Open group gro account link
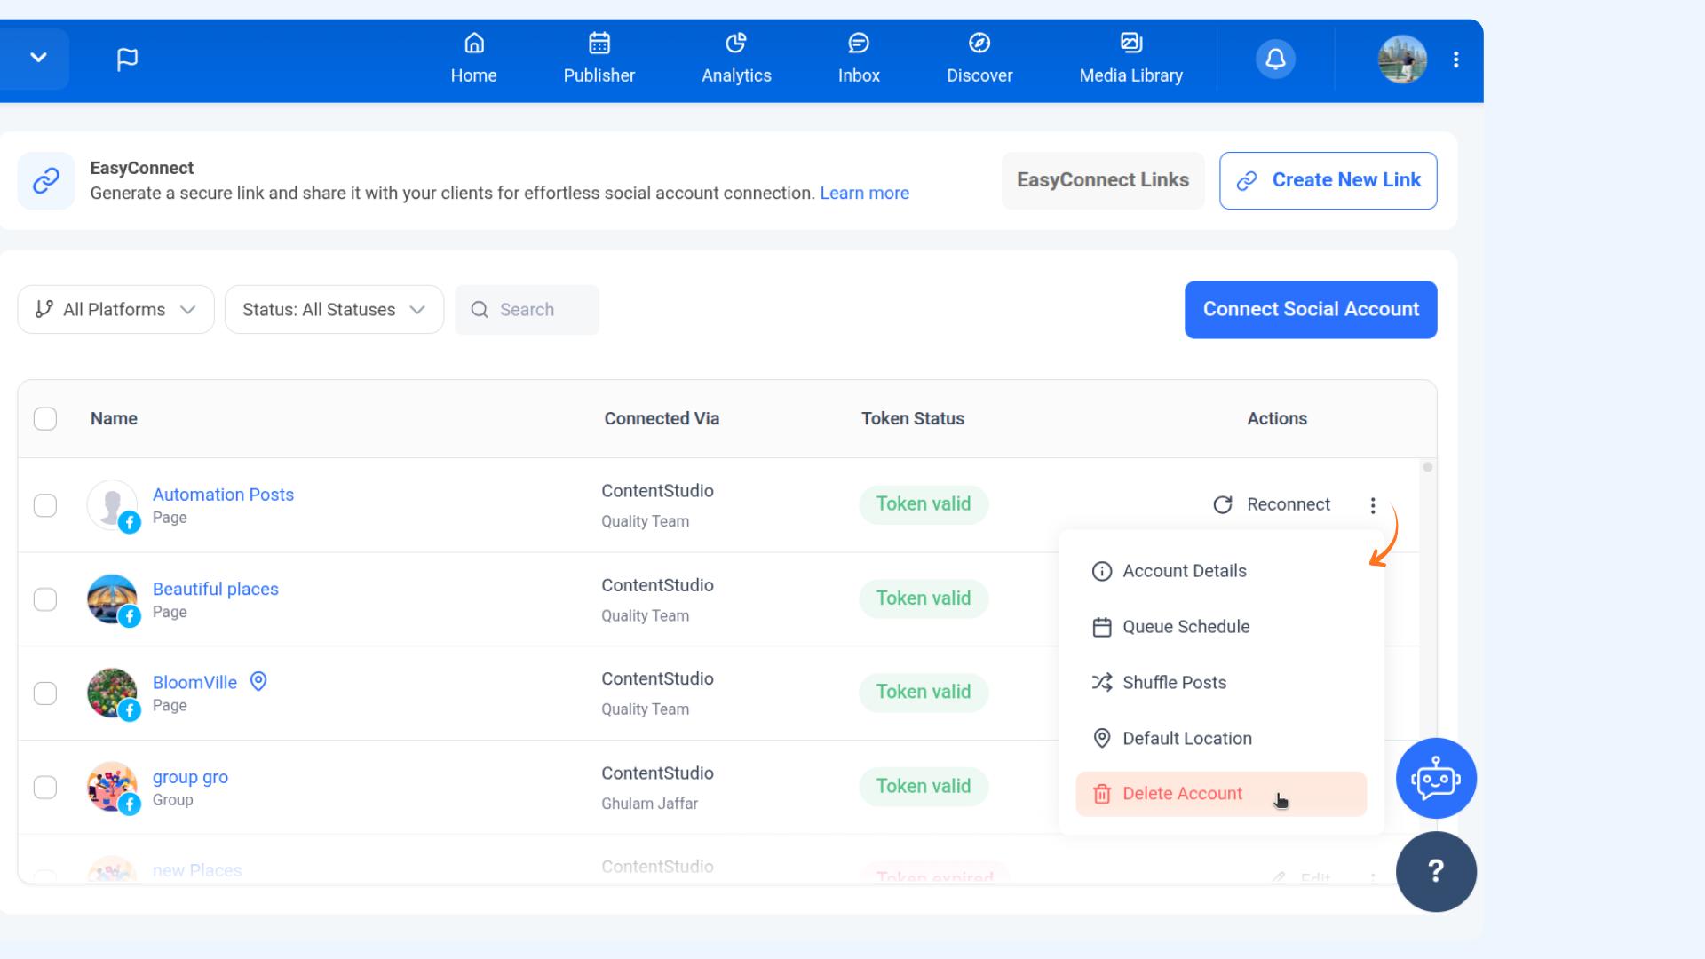The height and width of the screenshot is (959, 1705). pyautogui.click(x=190, y=777)
